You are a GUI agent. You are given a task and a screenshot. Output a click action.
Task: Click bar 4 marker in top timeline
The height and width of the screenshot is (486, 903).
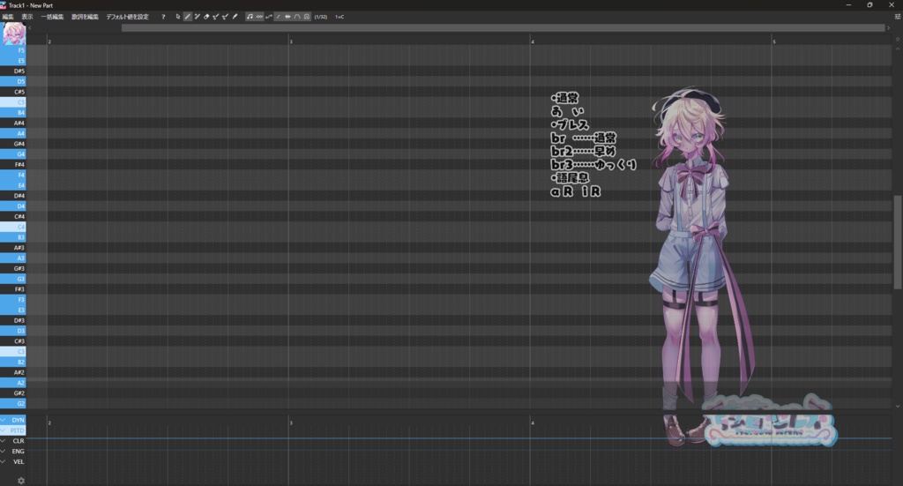coord(533,41)
